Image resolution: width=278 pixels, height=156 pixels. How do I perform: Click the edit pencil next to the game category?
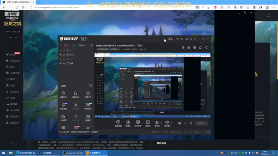pyautogui.click(x=118, y=49)
